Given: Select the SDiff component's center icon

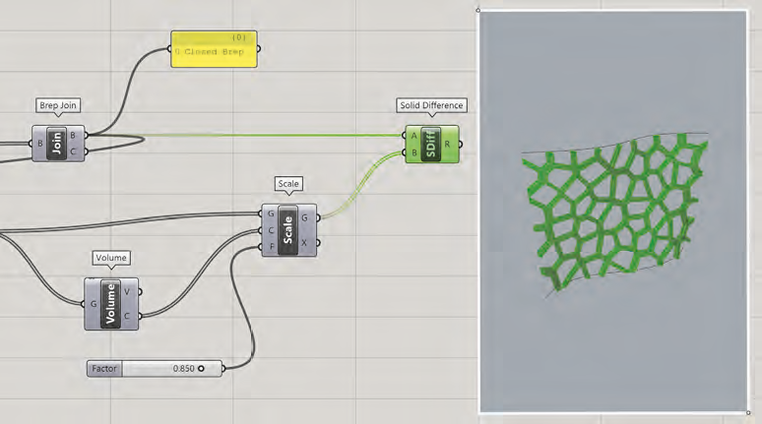Looking at the screenshot, I should [x=431, y=144].
